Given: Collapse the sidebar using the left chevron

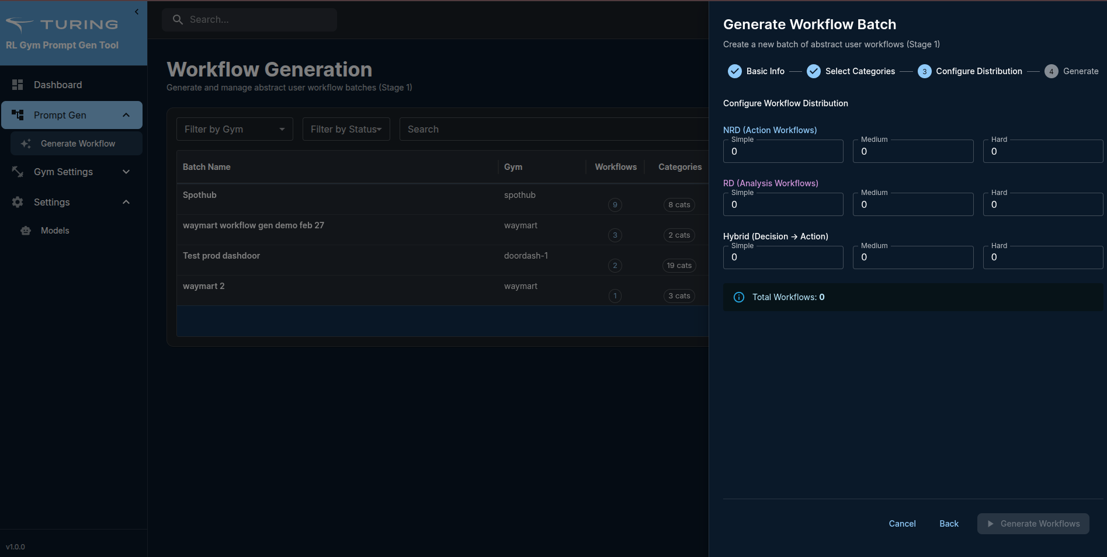Looking at the screenshot, I should point(136,12).
